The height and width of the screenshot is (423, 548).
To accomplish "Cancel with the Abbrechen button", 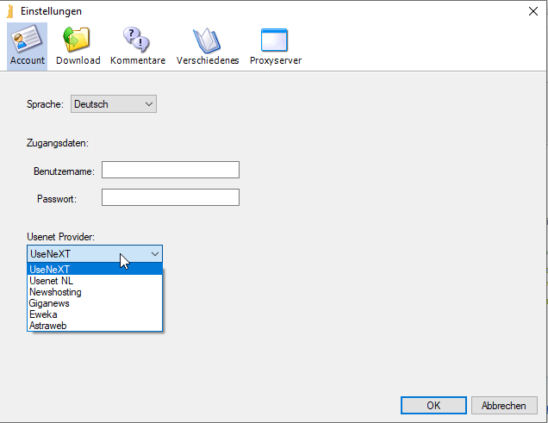I will coord(504,405).
